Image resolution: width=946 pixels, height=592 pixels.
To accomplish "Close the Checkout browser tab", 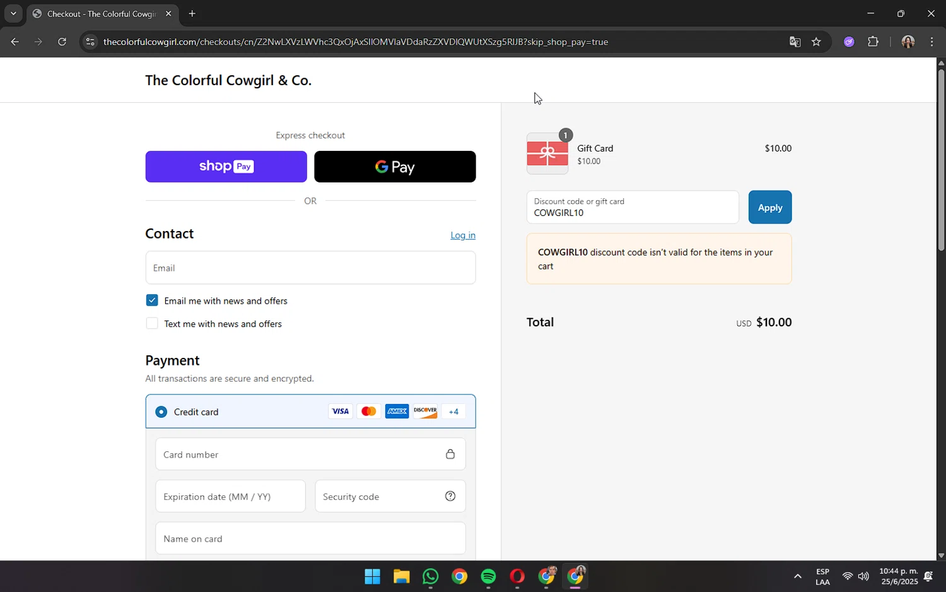I will (x=168, y=13).
